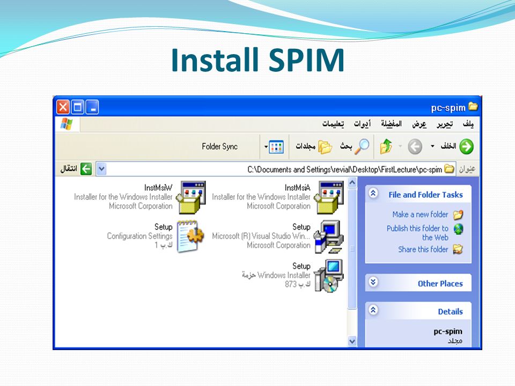Click the Share this folder icon
This screenshot has width=515, height=386.
point(458,249)
